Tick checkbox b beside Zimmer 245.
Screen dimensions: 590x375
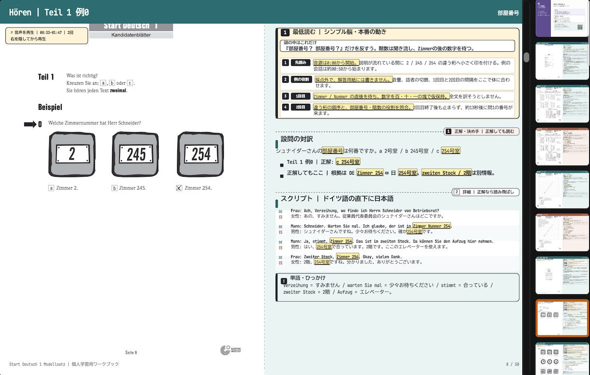(x=115, y=188)
